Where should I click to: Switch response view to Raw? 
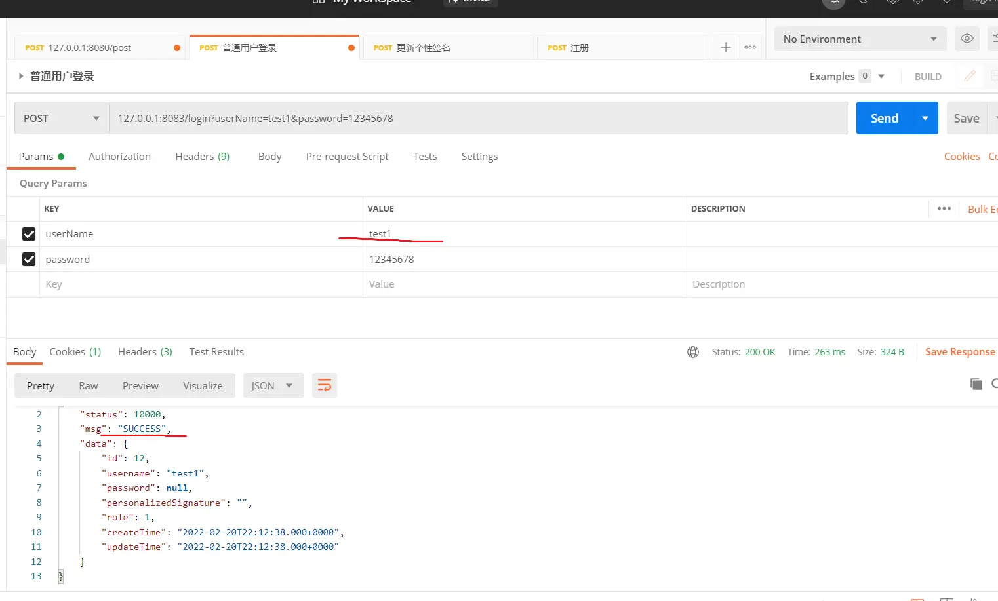(x=89, y=386)
